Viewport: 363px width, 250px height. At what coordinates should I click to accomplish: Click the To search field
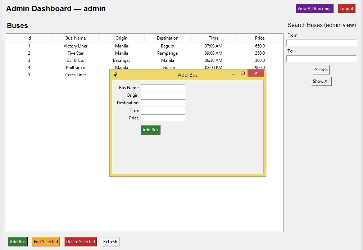[x=321, y=59]
